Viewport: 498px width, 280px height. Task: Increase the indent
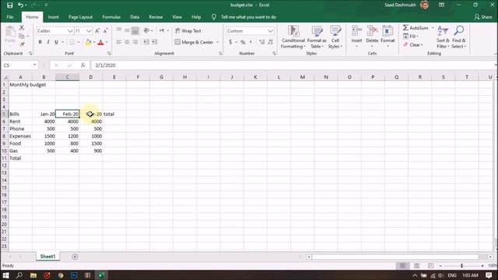155,42
